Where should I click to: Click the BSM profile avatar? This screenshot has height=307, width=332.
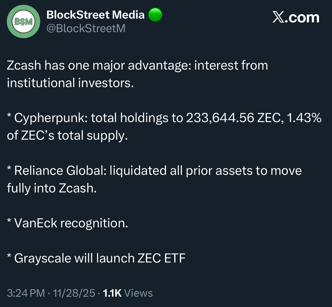pyautogui.click(x=24, y=22)
